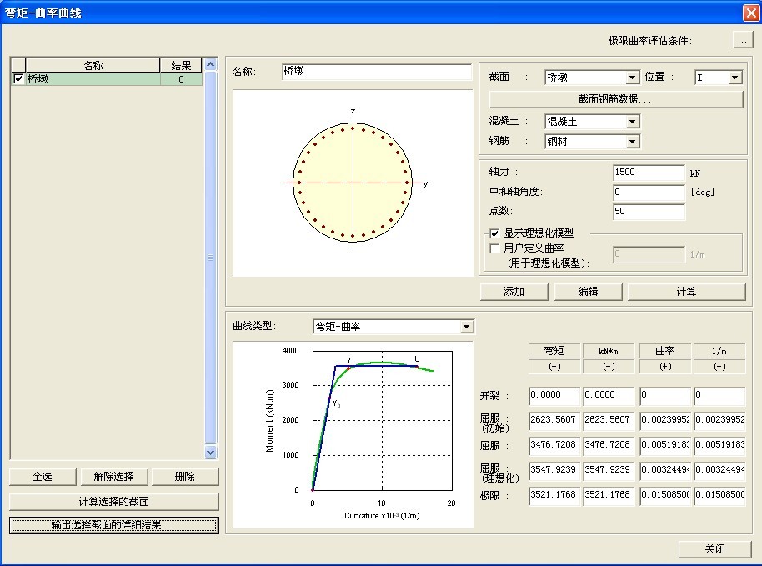Expand the 位置 dropdown showing I
The height and width of the screenshot is (566, 762).
pos(734,78)
